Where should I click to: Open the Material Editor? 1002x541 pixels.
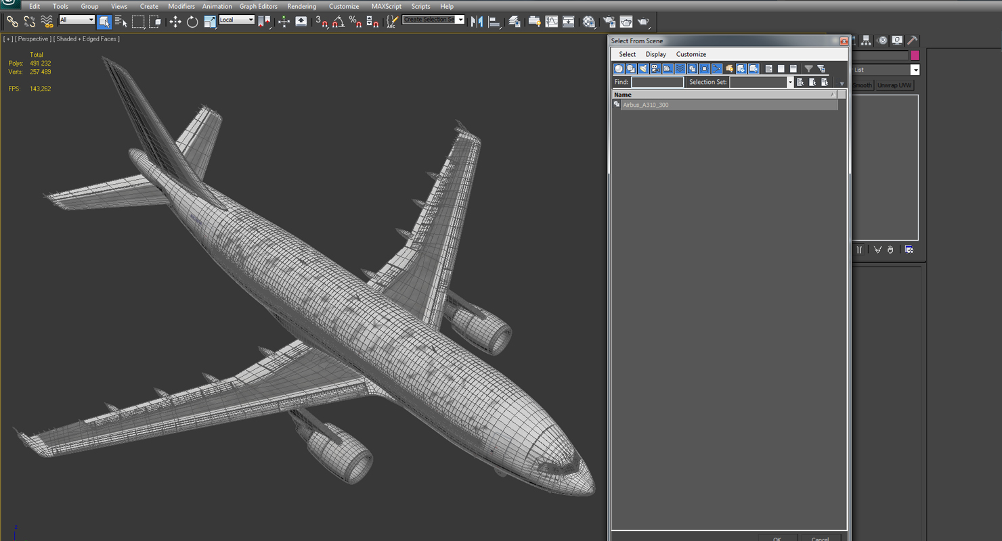[x=589, y=22]
